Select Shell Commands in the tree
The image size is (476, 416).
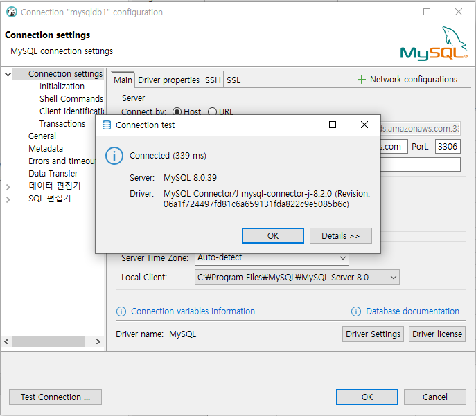[71, 99]
